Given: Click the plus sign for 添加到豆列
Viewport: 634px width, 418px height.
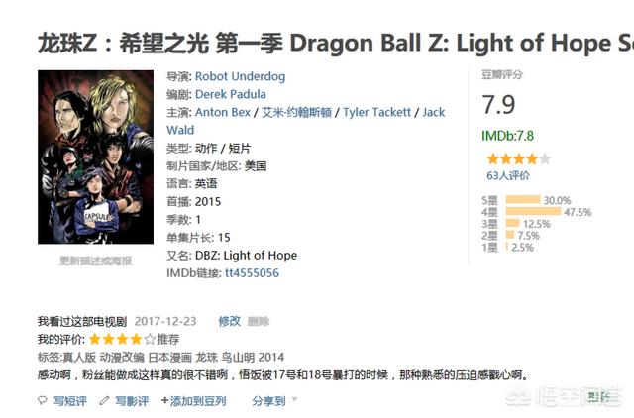Looking at the screenshot, I should pos(163,401).
